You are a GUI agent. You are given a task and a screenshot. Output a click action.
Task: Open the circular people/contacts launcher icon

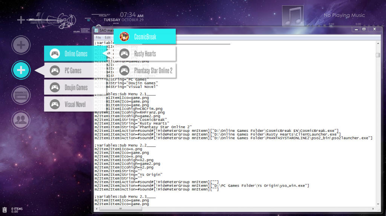click(21, 120)
